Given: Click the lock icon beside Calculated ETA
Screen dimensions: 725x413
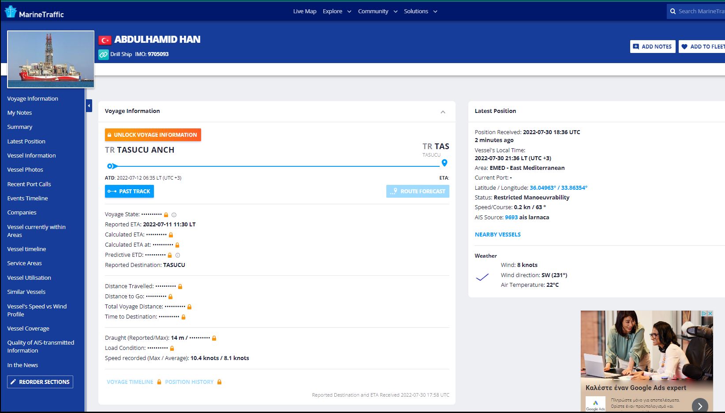Looking at the screenshot, I should coord(171,235).
